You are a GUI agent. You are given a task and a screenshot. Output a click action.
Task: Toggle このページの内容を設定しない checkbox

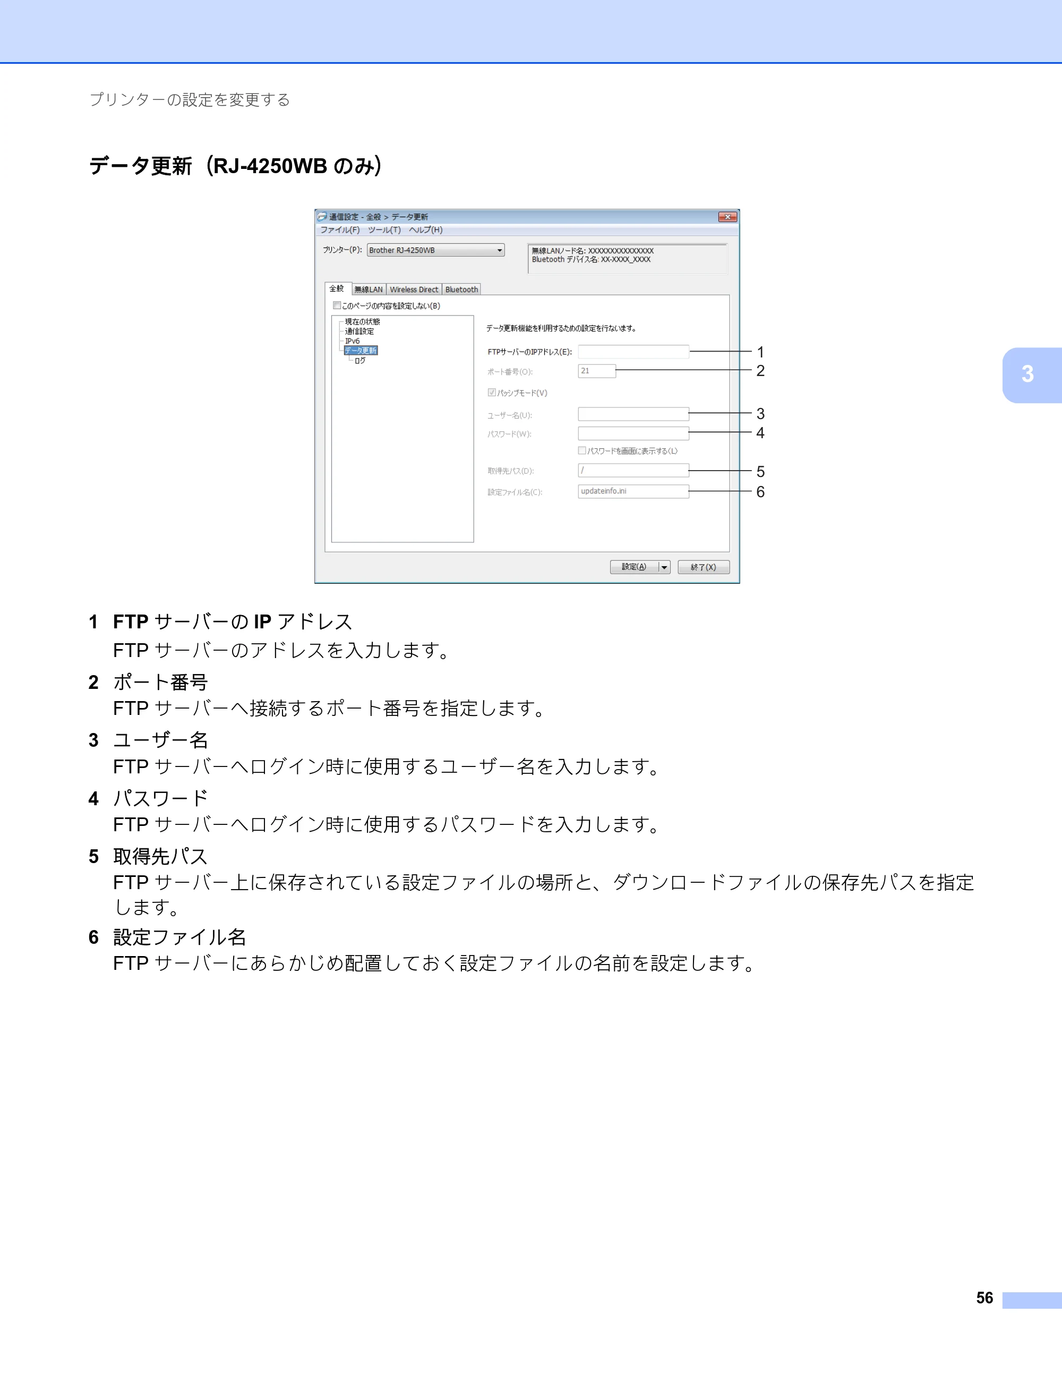[x=337, y=305]
